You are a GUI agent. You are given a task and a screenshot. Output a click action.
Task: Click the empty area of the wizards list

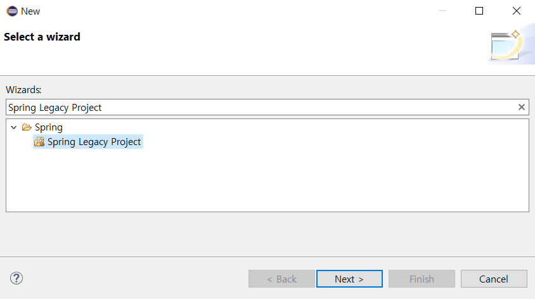click(266, 181)
